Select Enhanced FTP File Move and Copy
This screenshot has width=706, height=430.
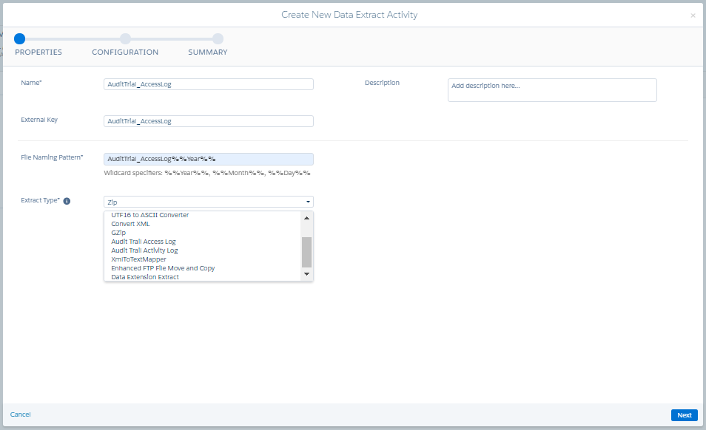click(163, 268)
